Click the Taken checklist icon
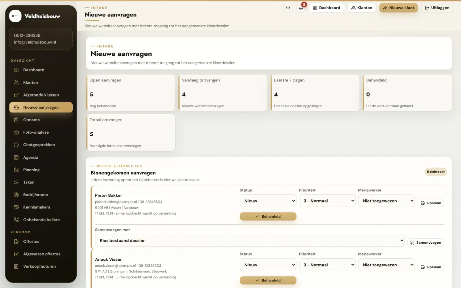Viewport: 461px width, 288px height. 16,182
